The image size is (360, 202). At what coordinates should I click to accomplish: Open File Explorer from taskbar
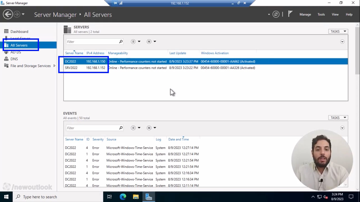pos(136,197)
